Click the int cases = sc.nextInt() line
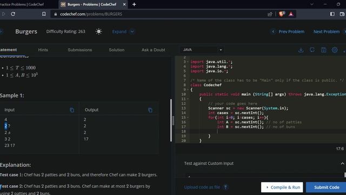 point(236,113)
